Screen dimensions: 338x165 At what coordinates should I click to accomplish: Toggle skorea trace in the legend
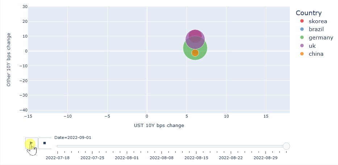coord(314,21)
